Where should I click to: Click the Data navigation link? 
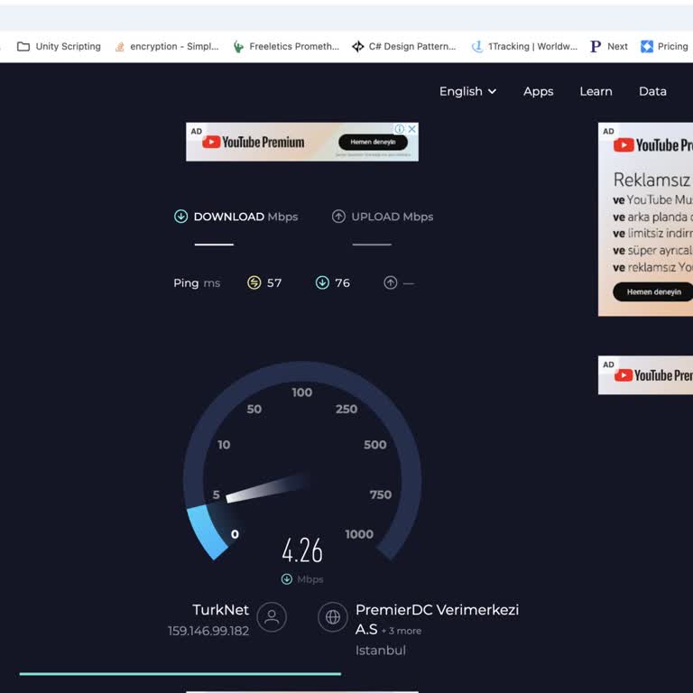click(652, 91)
